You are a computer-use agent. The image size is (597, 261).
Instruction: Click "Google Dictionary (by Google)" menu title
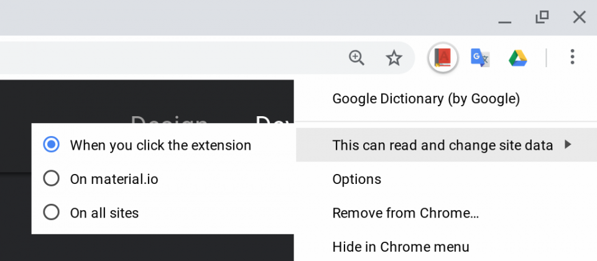[425, 99]
